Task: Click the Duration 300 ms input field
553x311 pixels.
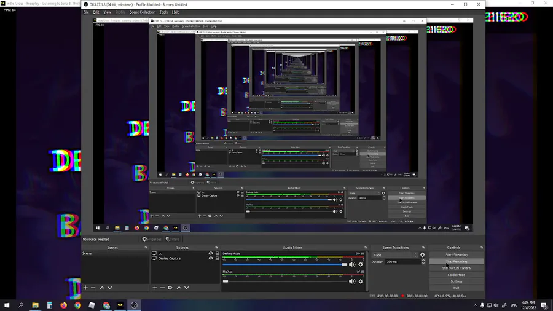Action: 402,262
